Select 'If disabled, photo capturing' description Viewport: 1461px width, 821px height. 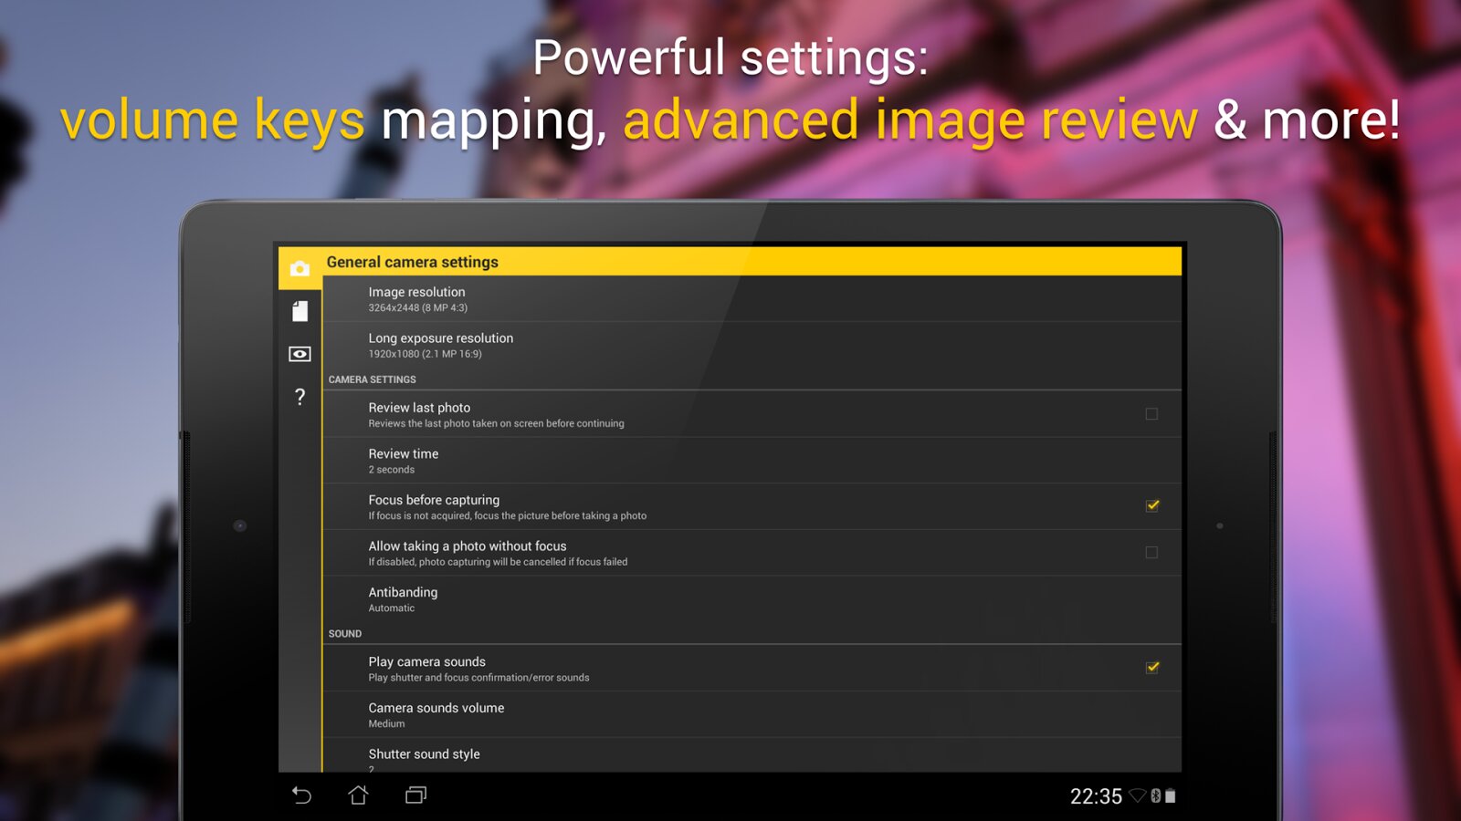[x=498, y=562]
